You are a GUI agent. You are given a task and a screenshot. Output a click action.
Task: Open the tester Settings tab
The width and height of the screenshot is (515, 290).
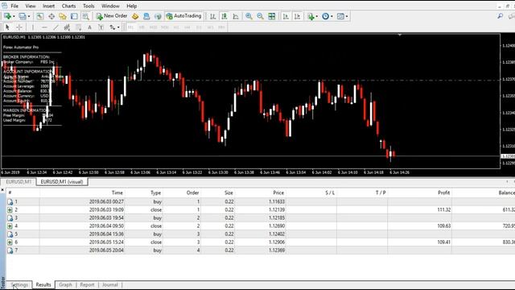click(x=19, y=284)
